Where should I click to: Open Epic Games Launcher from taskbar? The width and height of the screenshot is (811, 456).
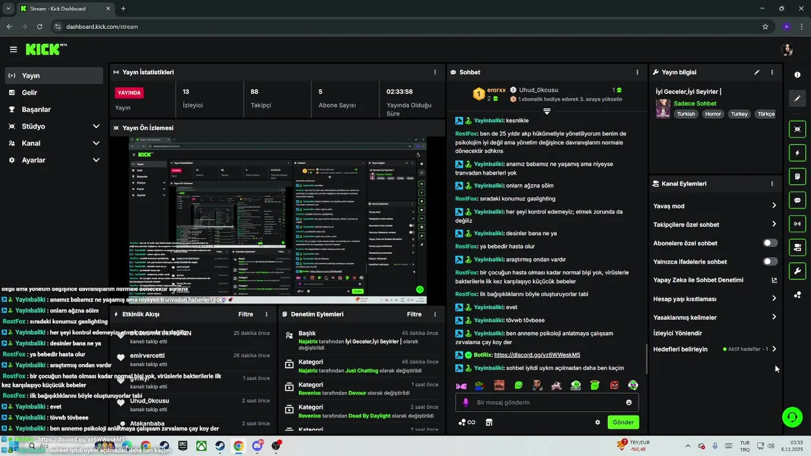tap(182, 446)
